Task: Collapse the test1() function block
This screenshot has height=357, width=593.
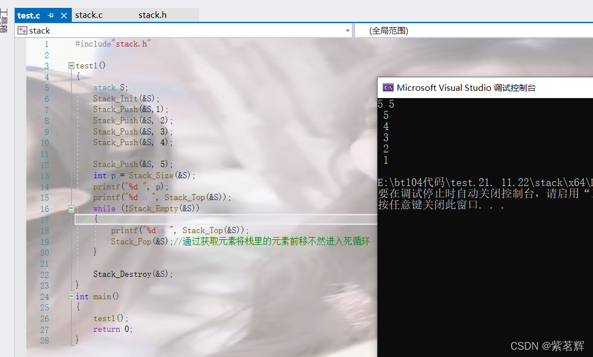Action: click(x=71, y=66)
